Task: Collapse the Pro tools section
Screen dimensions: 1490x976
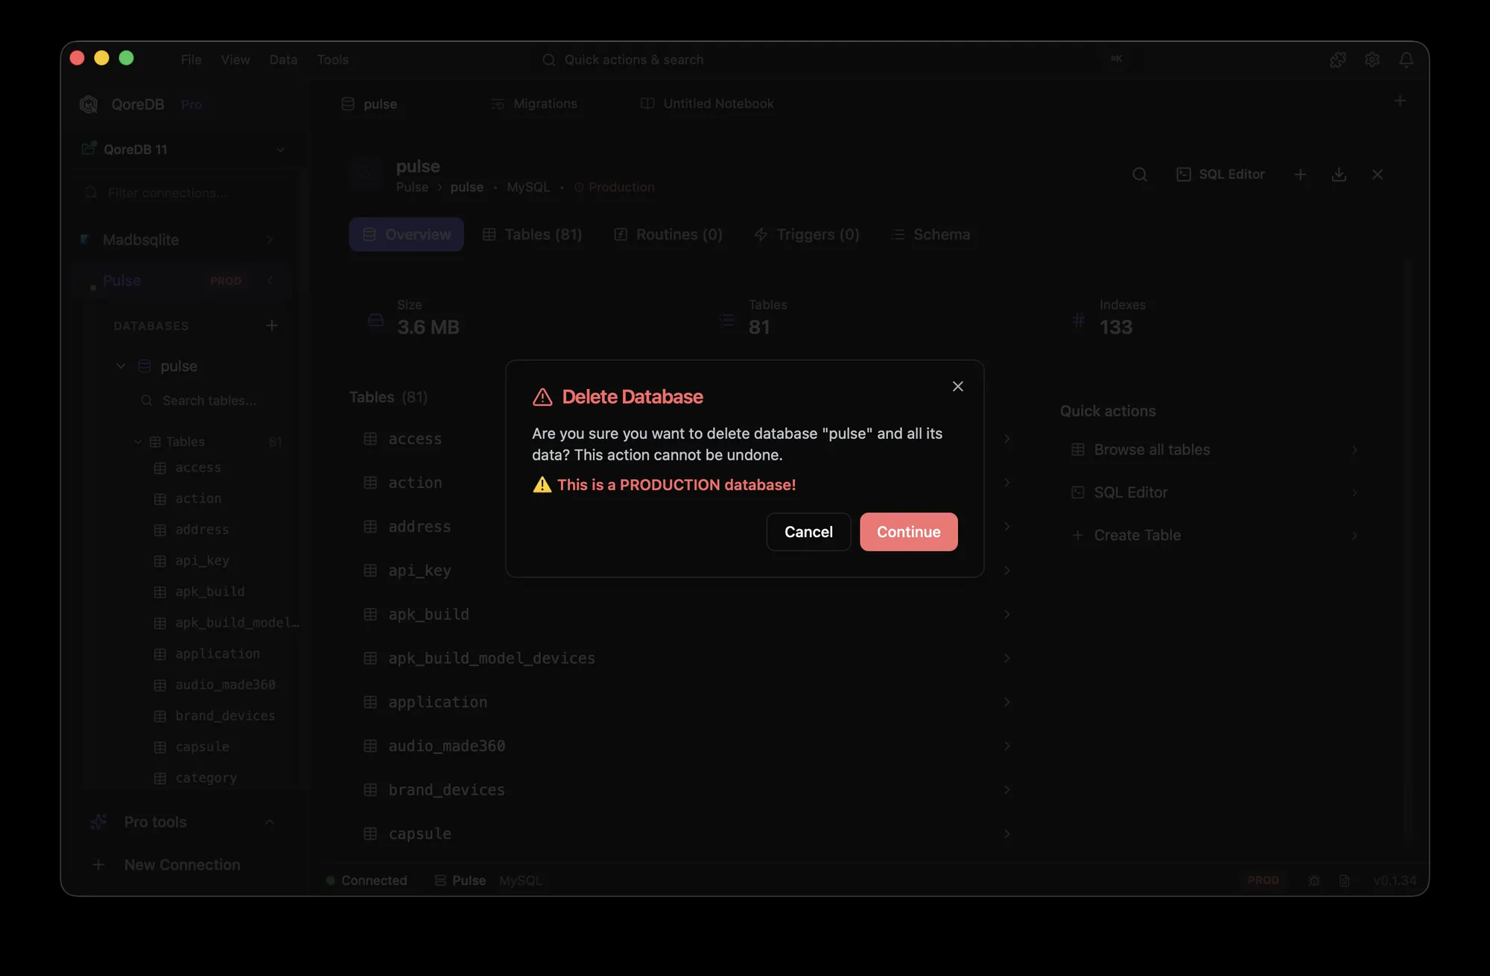Action: click(270, 822)
